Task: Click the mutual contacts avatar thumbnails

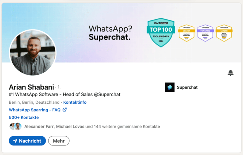Action: [x=15, y=127]
